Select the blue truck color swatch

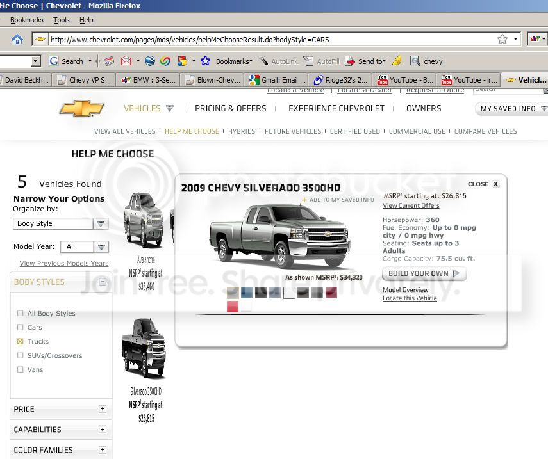pos(246,293)
